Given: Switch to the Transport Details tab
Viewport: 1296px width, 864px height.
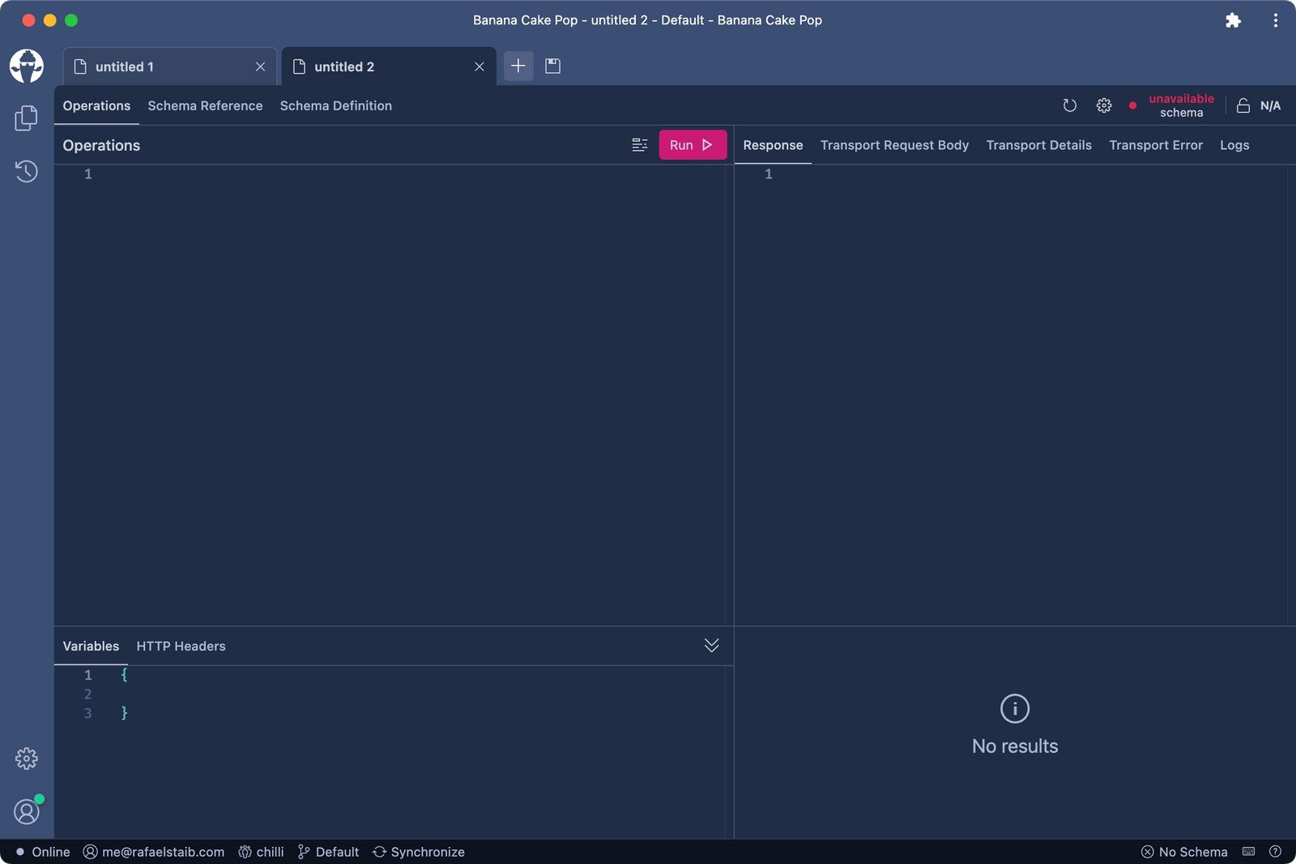Looking at the screenshot, I should pyautogui.click(x=1038, y=144).
